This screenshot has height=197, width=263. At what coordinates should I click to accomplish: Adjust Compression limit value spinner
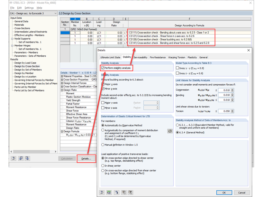[232, 90]
